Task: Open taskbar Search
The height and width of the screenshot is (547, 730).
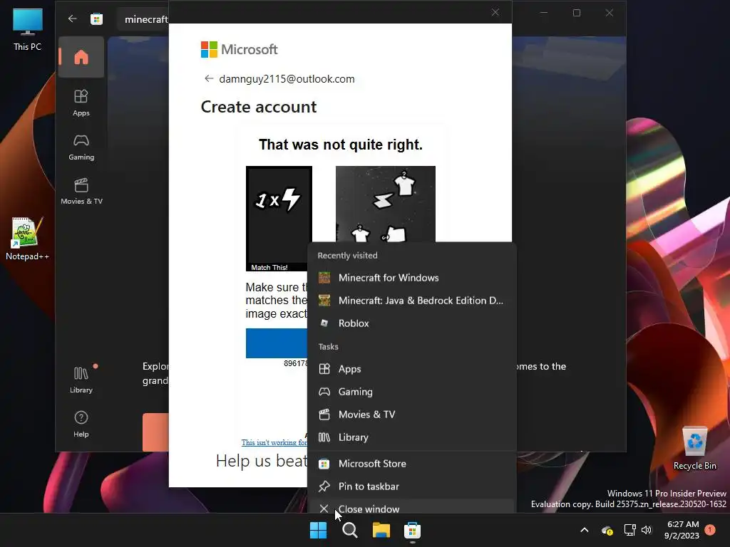Action: (x=349, y=530)
